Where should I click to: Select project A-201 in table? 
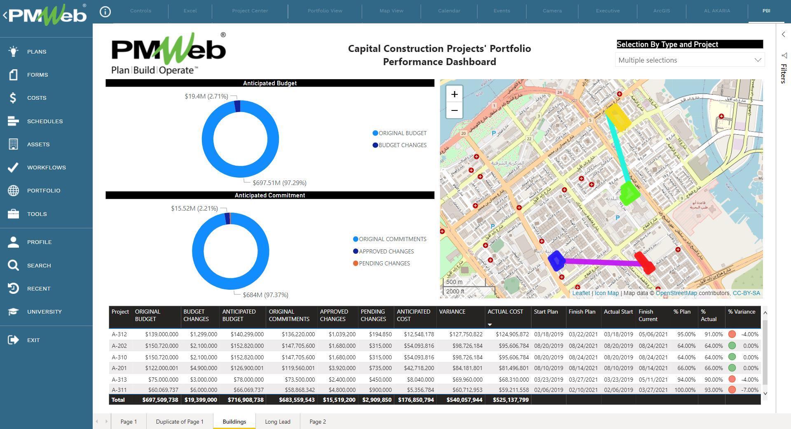tap(119, 368)
